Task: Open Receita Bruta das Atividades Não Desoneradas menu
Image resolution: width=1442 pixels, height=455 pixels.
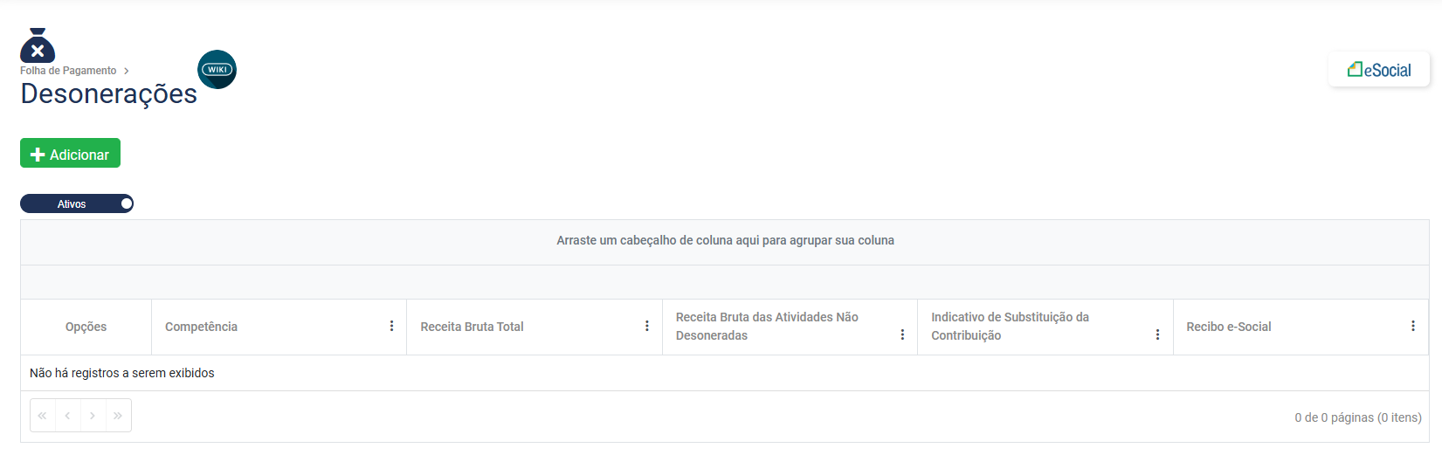Action: click(902, 334)
